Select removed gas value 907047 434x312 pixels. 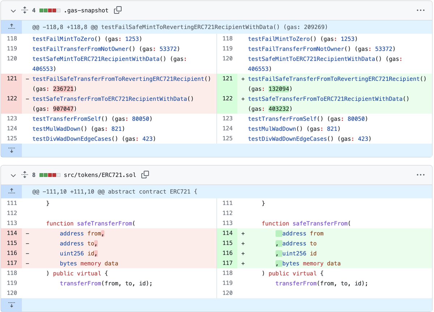click(x=64, y=108)
